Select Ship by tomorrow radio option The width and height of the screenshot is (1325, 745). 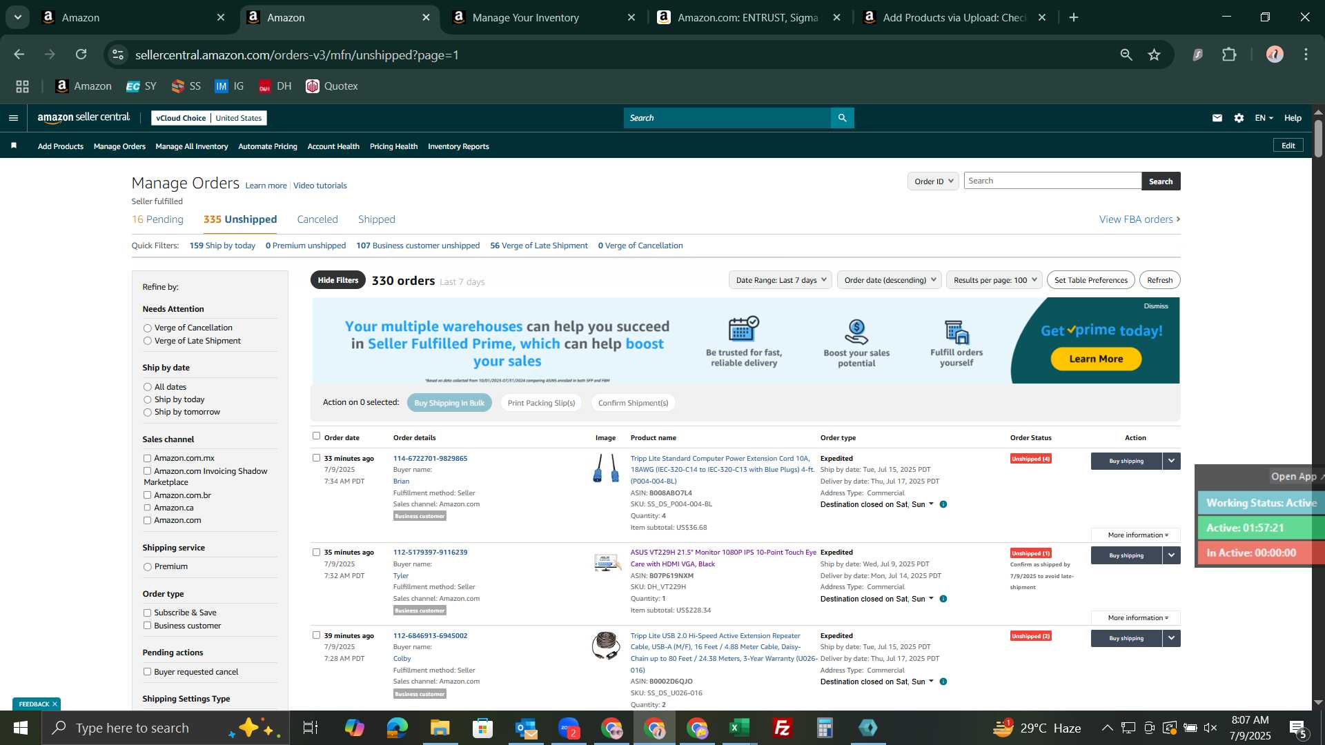147,413
